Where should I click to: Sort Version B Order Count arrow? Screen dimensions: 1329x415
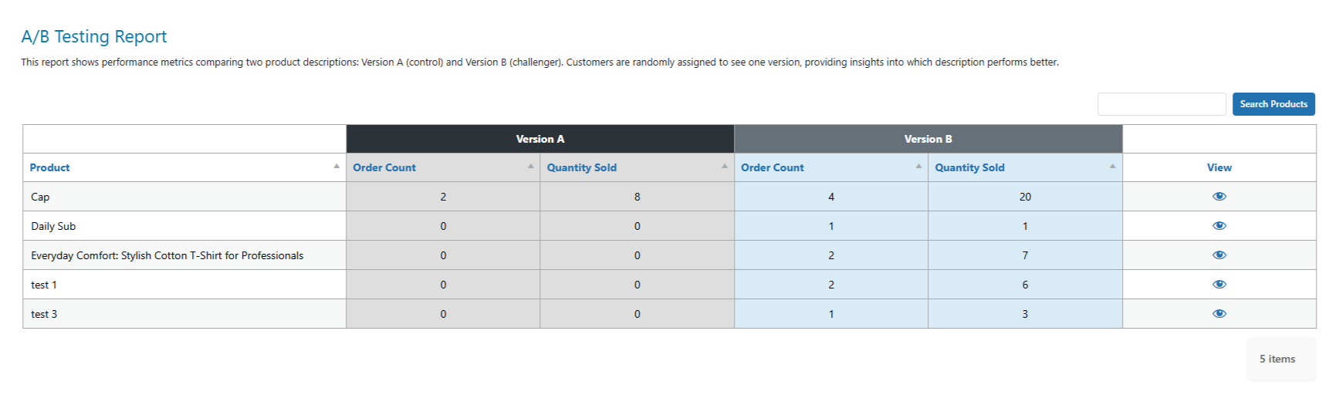point(918,166)
